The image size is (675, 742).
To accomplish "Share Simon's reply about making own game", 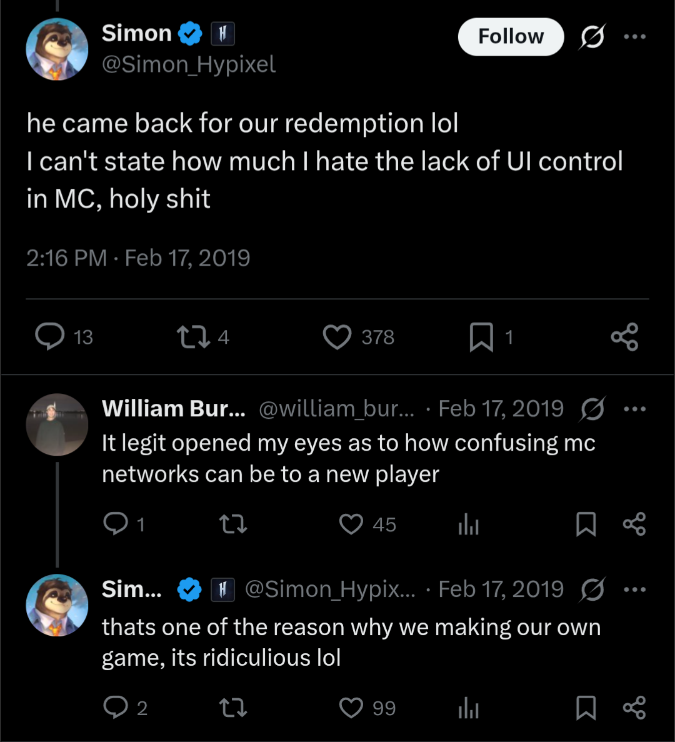I will (634, 708).
